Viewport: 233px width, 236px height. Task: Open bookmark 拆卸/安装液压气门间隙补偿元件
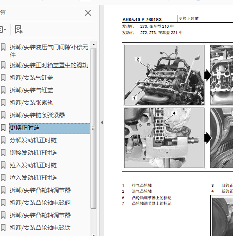pos(49,51)
